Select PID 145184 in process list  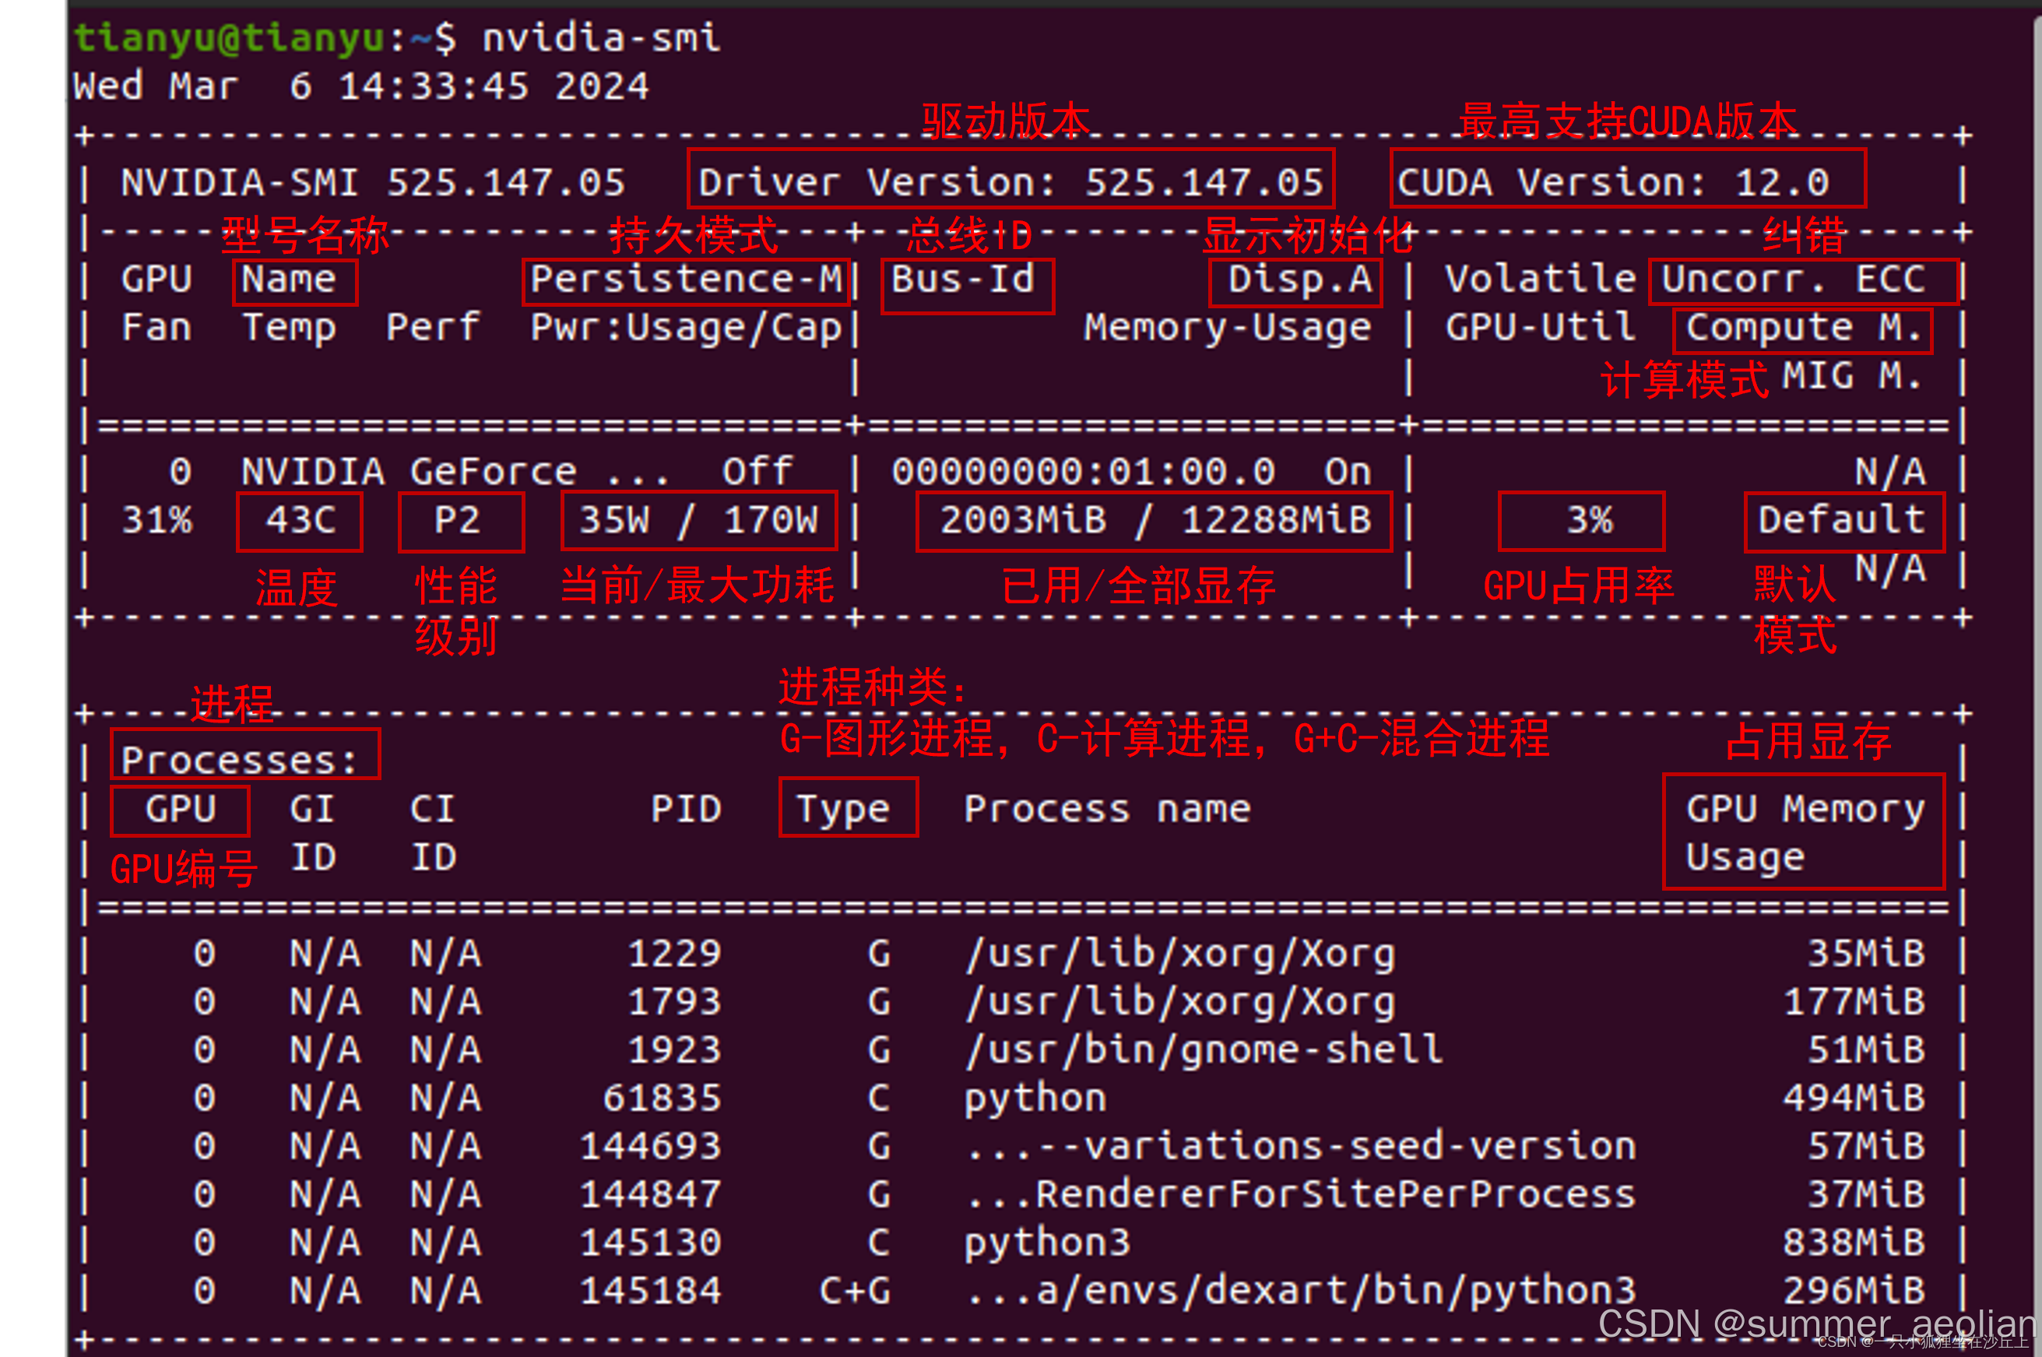(x=651, y=1290)
